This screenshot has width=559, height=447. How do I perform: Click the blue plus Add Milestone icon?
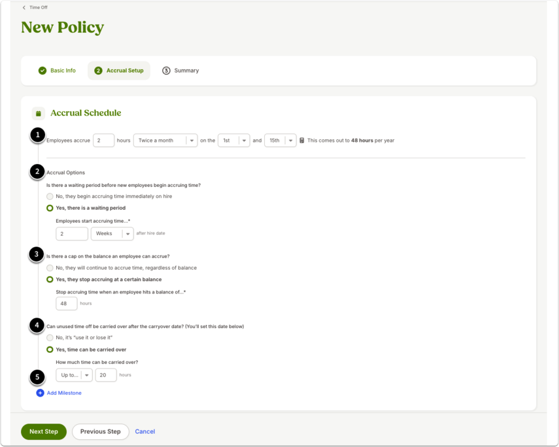pyautogui.click(x=41, y=393)
